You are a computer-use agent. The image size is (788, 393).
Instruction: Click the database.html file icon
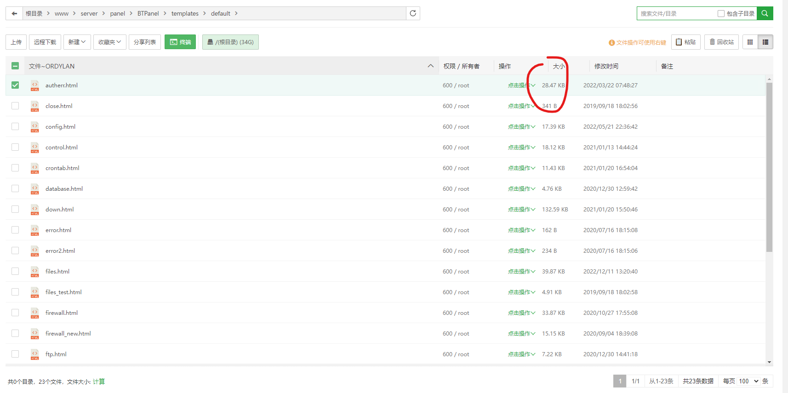pyautogui.click(x=35, y=189)
